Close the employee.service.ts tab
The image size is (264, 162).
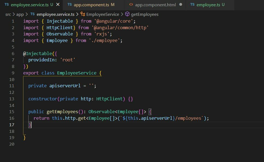click(x=58, y=5)
